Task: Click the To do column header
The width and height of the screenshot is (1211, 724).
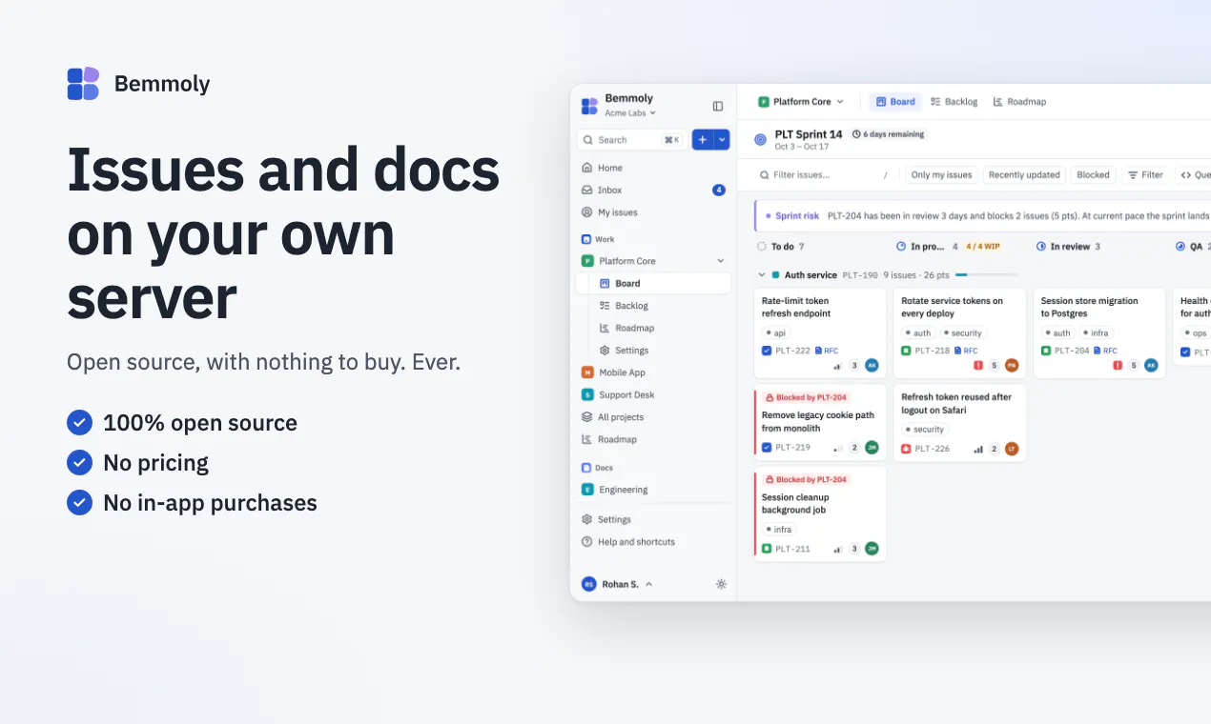Action: point(781,247)
